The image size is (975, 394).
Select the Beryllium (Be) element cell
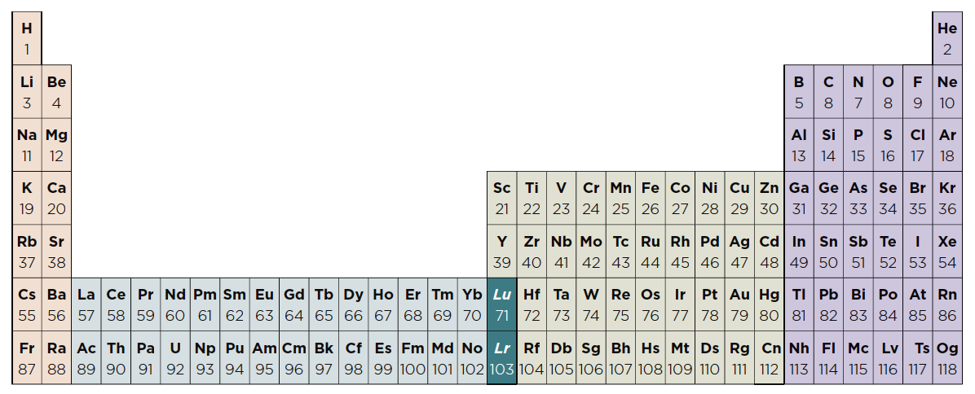(56, 92)
